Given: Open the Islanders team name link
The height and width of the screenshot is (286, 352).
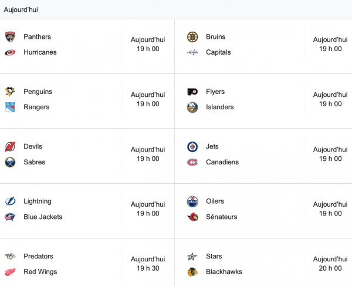Looking at the screenshot, I should pyautogui.click(x=220, y=107).
